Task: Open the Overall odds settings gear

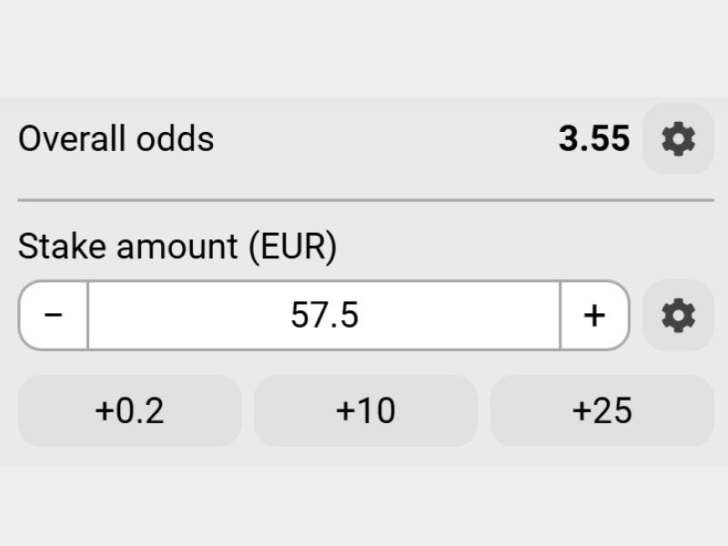Action: click(x=678, y=139)
